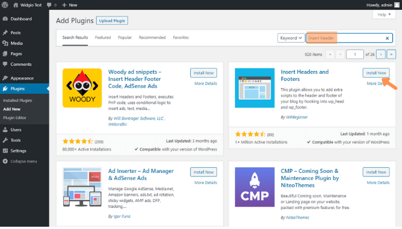
Task: View More Details for Ad Inserter
Action: (206, 183)
